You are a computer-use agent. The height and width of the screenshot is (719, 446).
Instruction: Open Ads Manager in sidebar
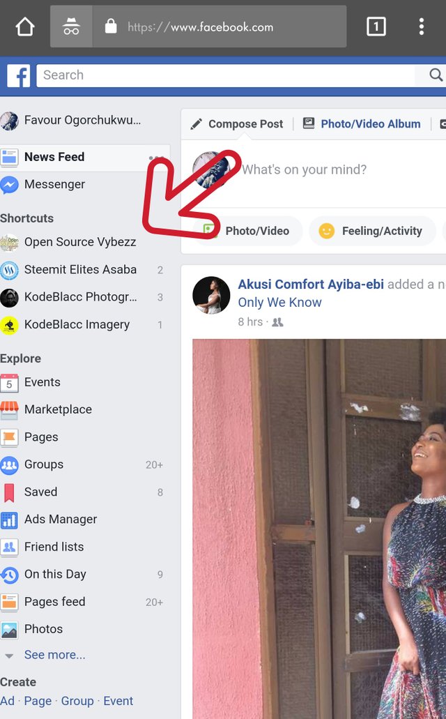61,520
